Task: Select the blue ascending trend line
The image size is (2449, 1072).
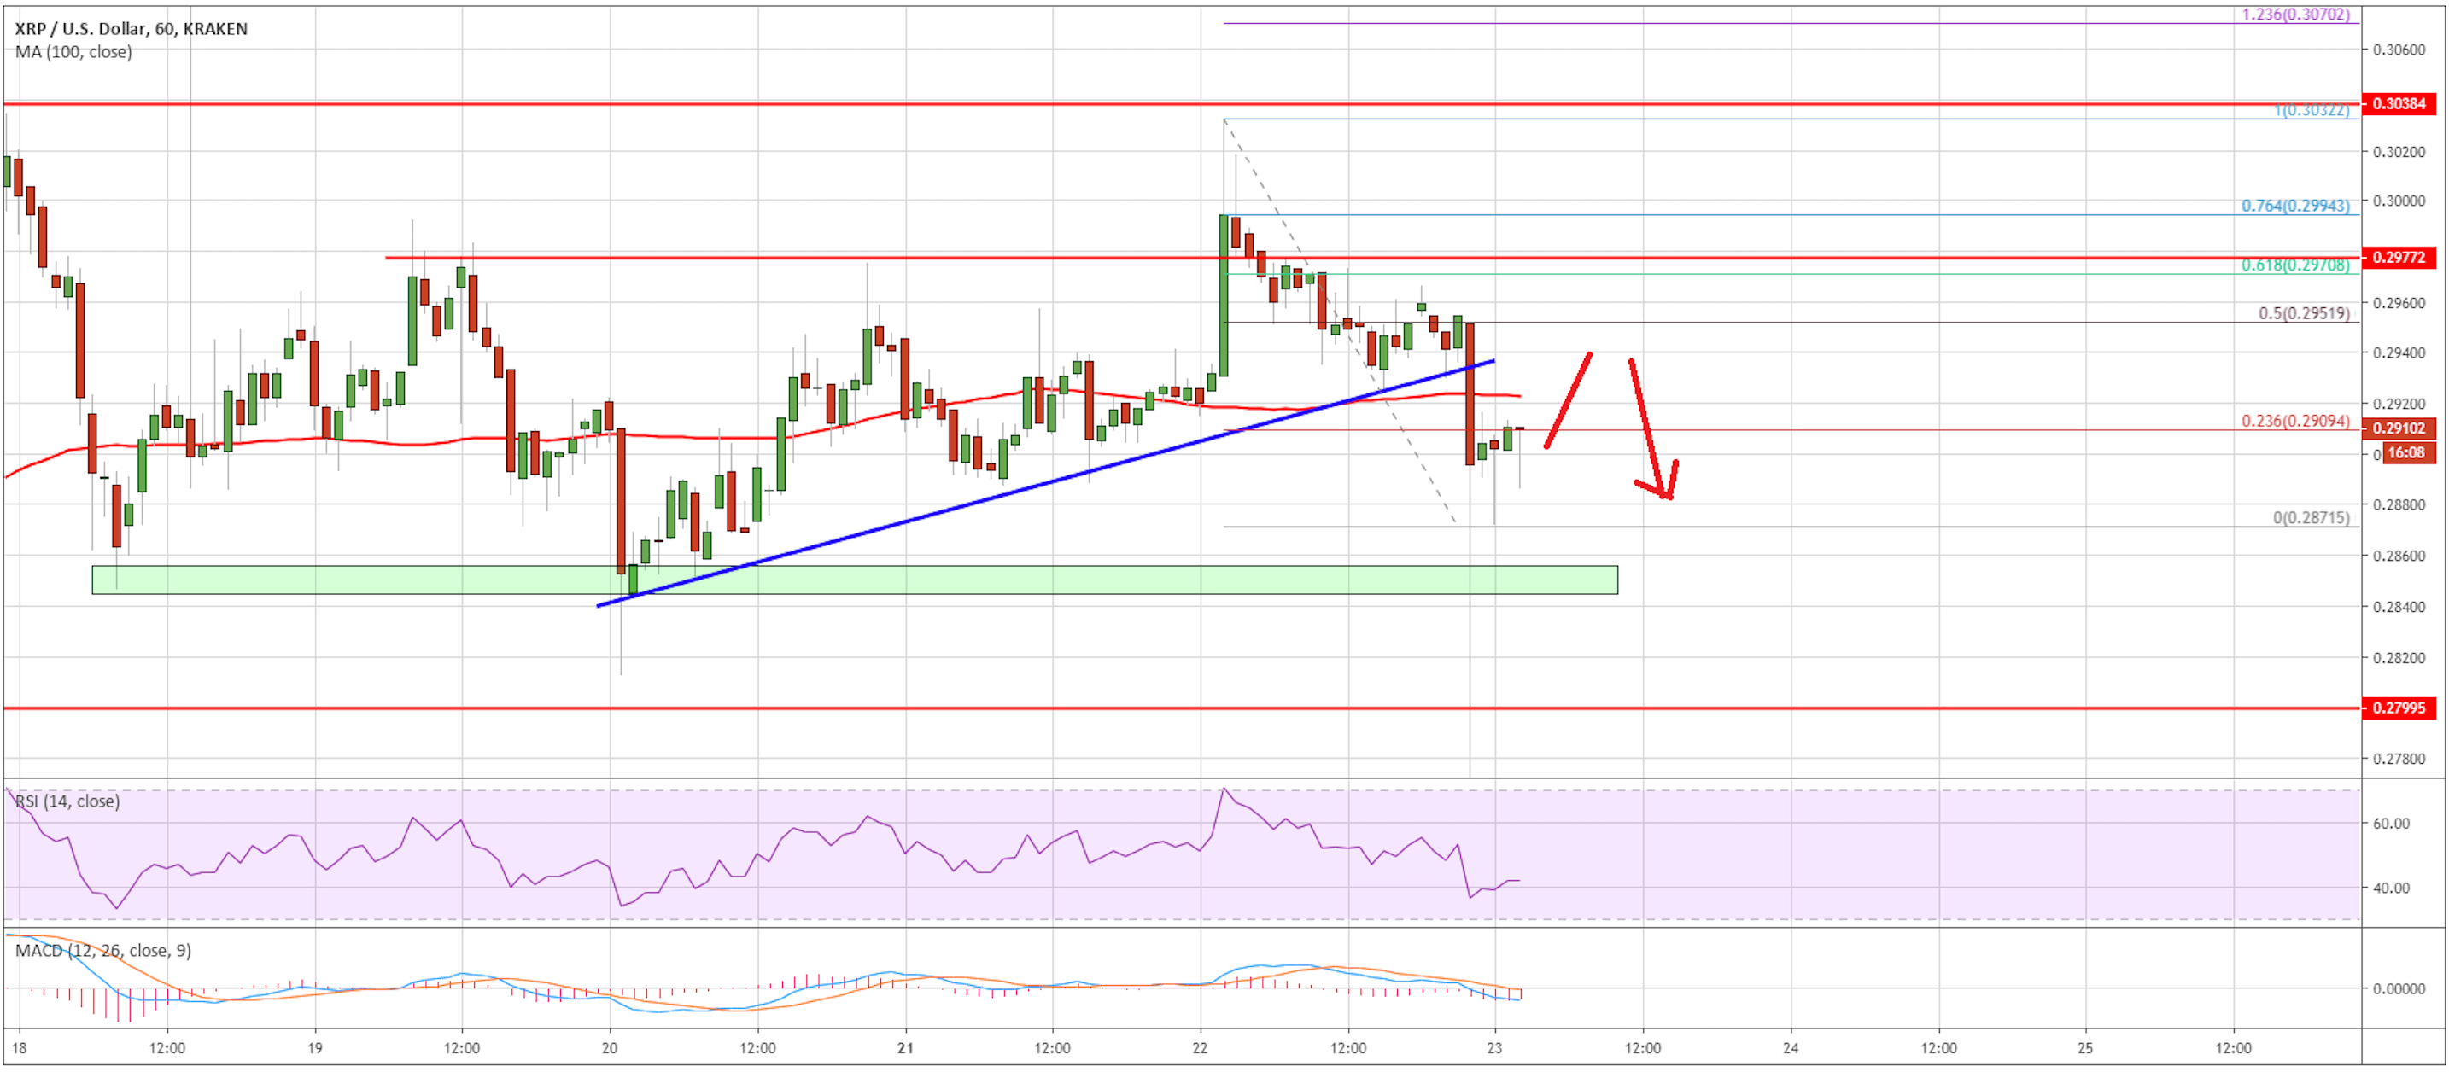Action: (1046, 483)
